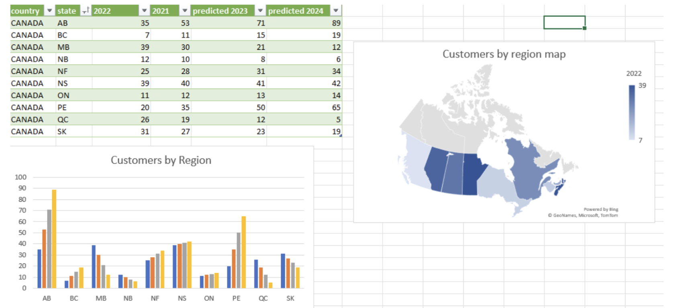
Task: Click the 2022 legend title on map
Action: (x=633, y=73)
